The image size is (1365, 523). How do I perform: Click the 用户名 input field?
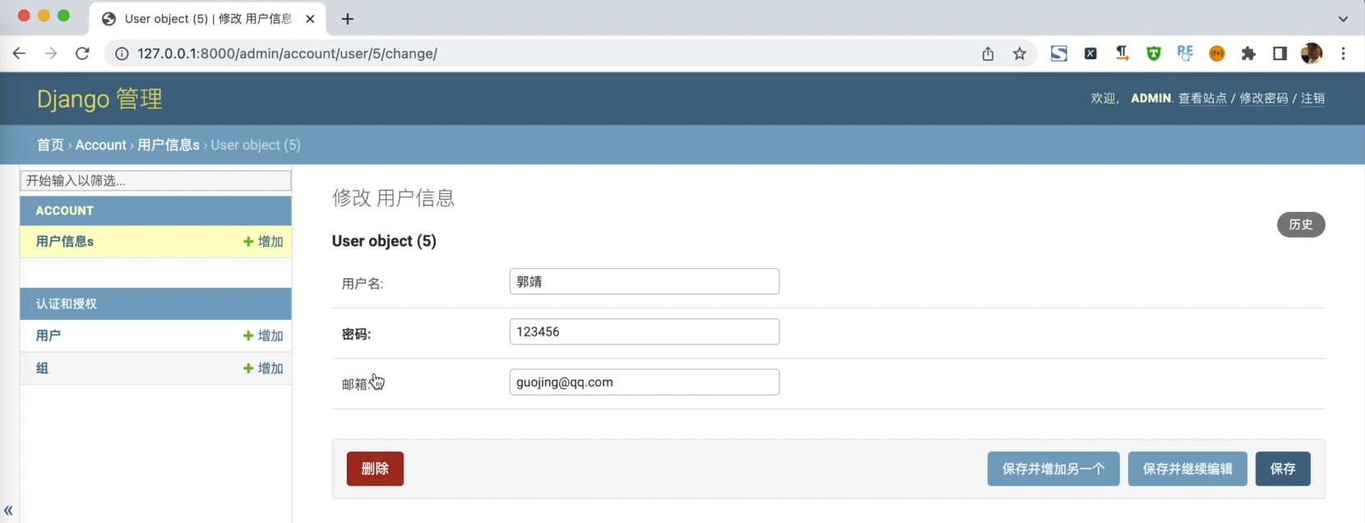click(645, 281)
